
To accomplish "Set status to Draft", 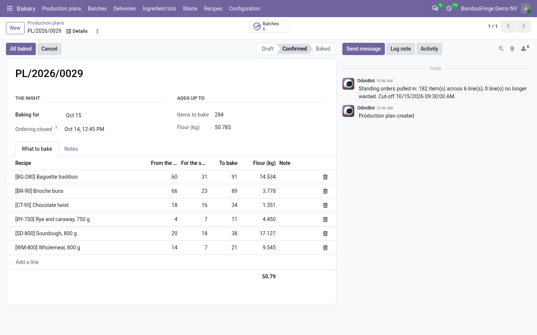I will coord(267,49).
